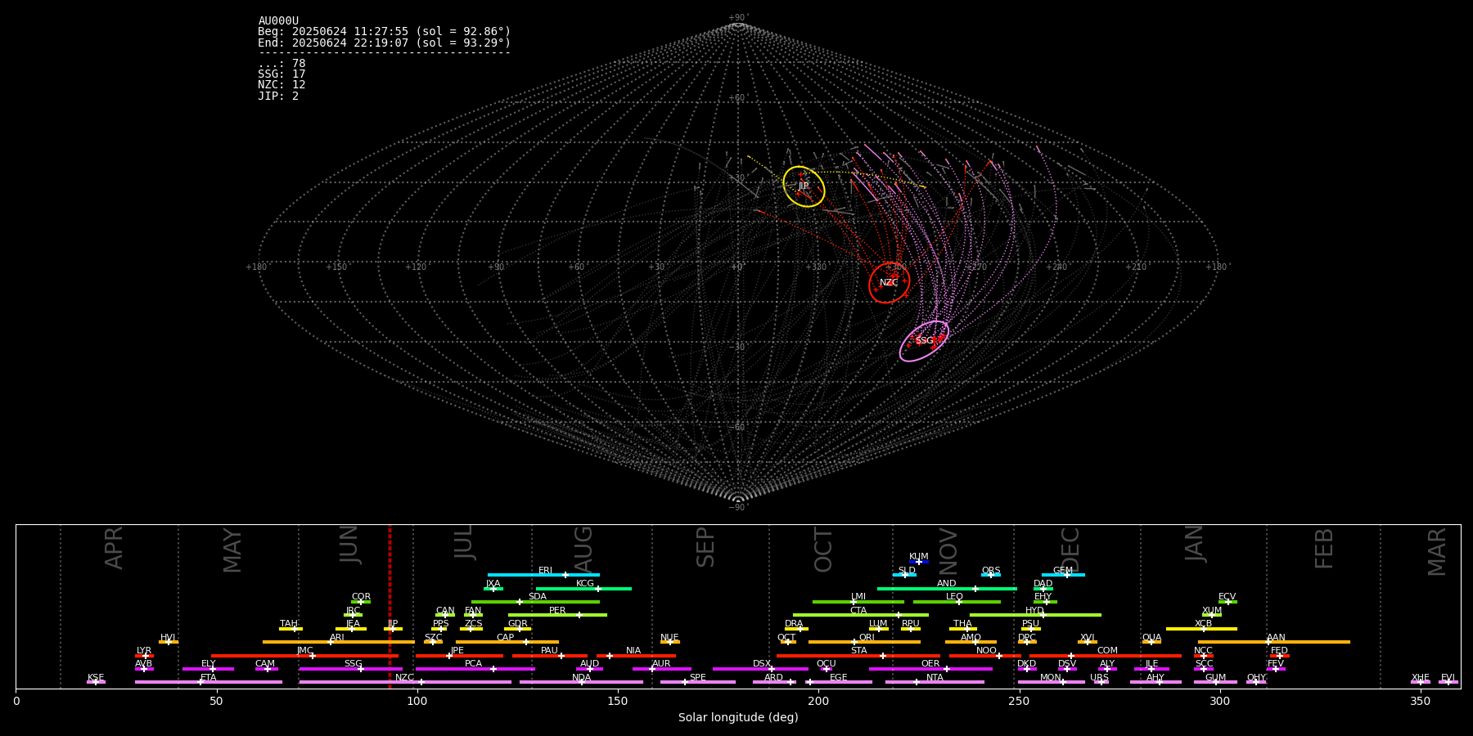Click the 300 tick on solar longitude axis

pos(1219,701)
